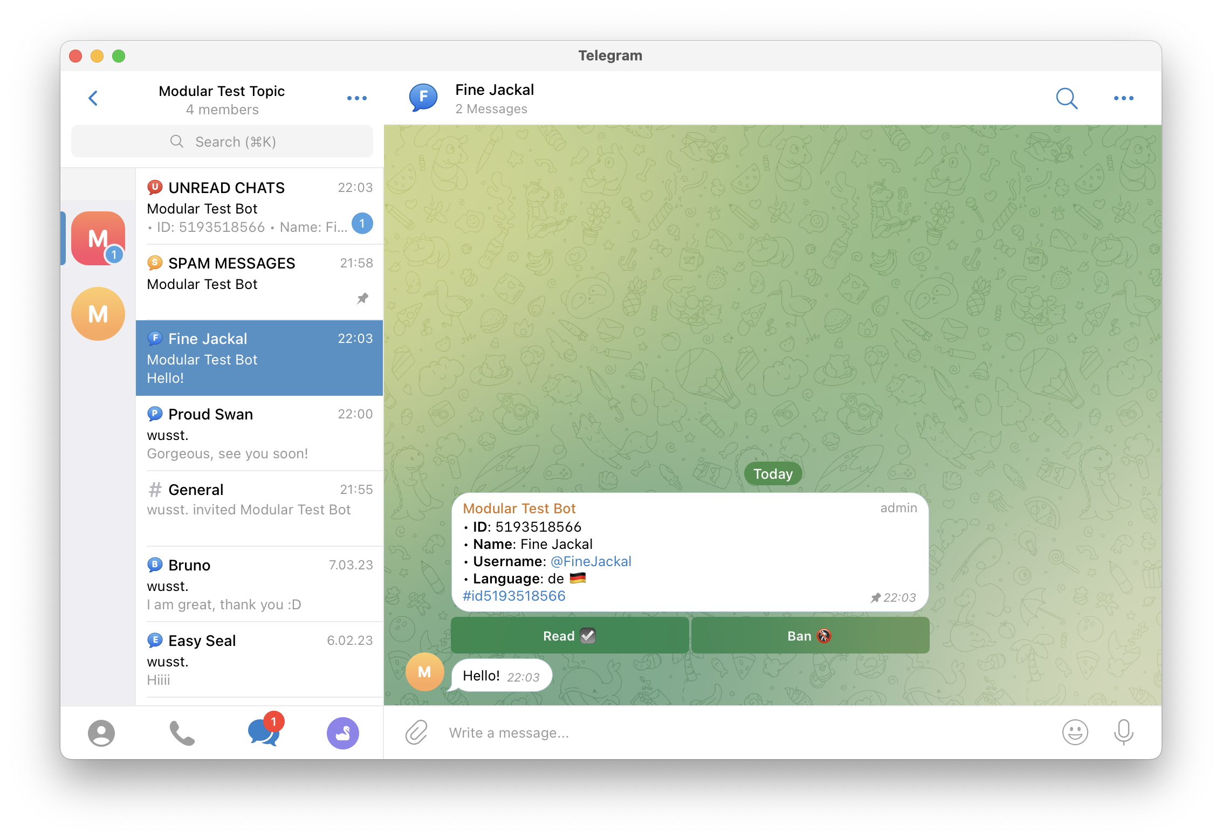Click the Search (⌘K) field
Viewport: 1222px width, 839px height.
[222, 142]
